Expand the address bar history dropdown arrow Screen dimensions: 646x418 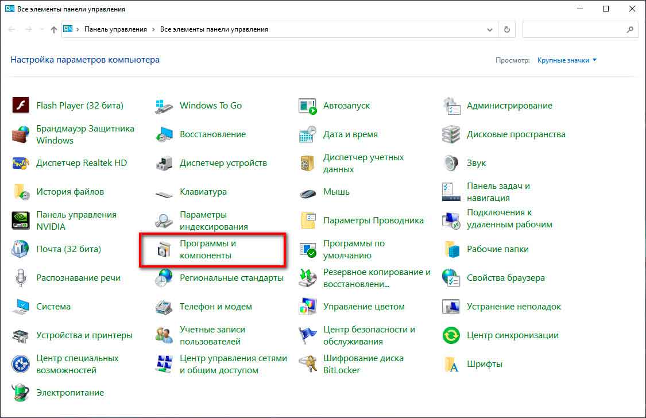pyautogui.click(x=489, y=29)
